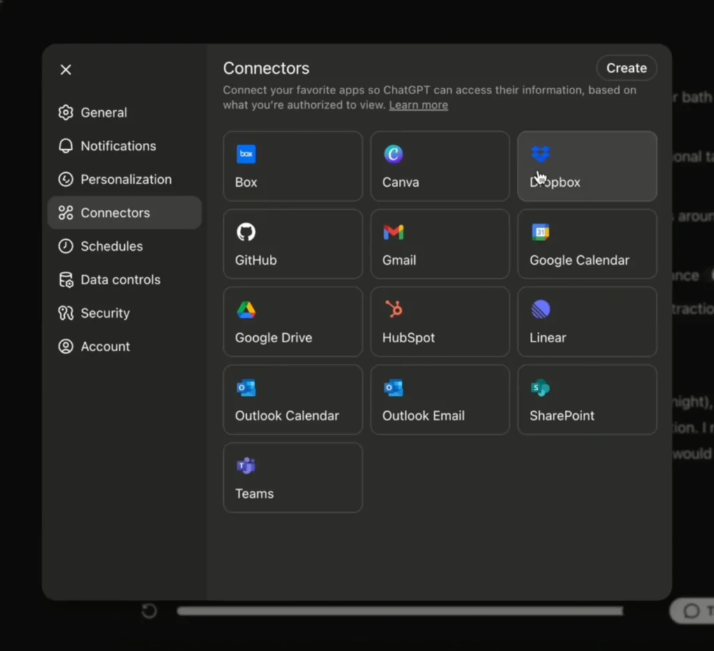Open Account settings
Image resolution: width=714 pixels, height=651 pixels.
tap(124, 346)
